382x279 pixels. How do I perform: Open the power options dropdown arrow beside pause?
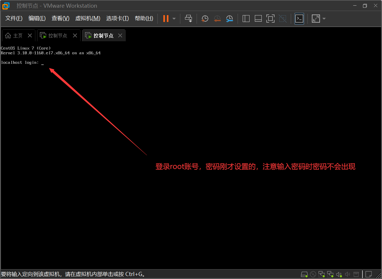[174, 19]
